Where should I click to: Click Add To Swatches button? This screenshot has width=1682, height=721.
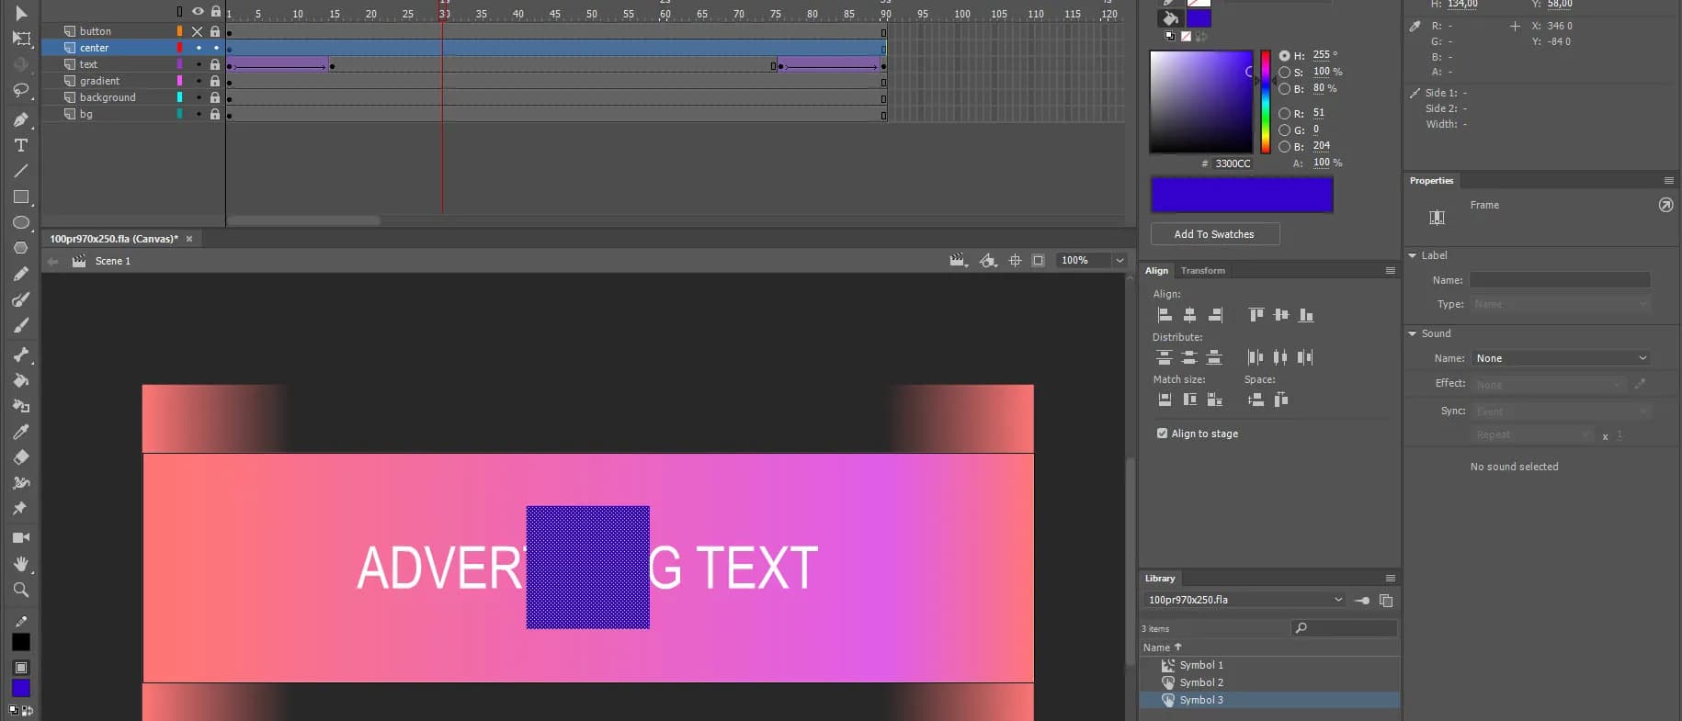[x=1214, y=234]
